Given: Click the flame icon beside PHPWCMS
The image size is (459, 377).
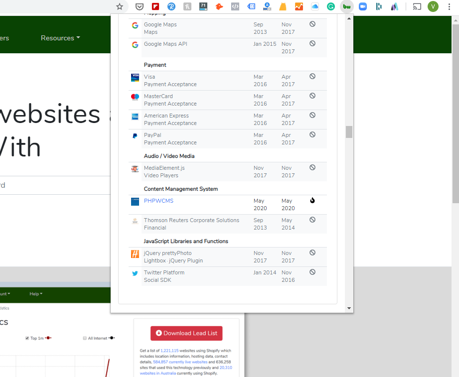Looking at the screenshot, I should (312, 200).
